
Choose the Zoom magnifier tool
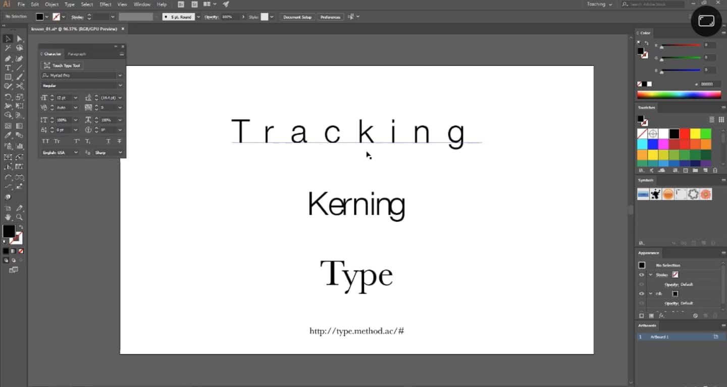coord(20,217)
